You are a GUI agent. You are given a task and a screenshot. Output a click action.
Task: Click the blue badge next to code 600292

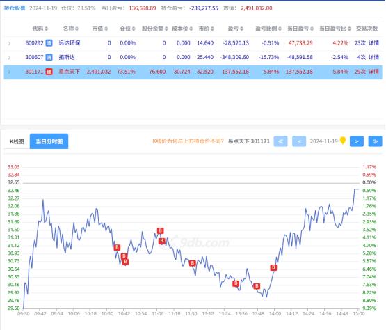49,43
